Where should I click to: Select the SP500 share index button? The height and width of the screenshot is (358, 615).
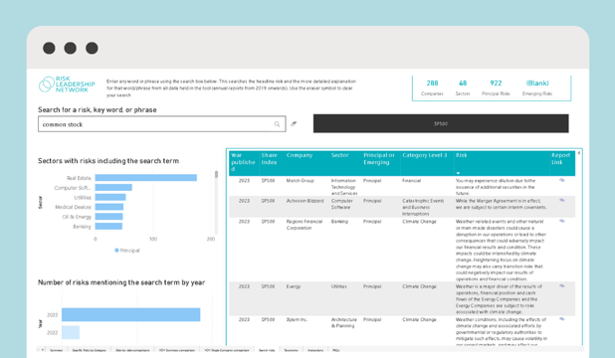coord(441,123)
